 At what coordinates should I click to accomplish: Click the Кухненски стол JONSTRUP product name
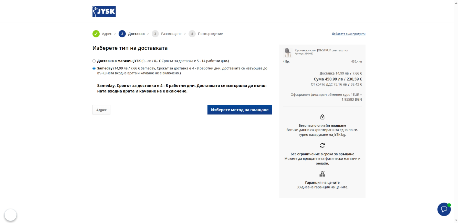(321, 50)
